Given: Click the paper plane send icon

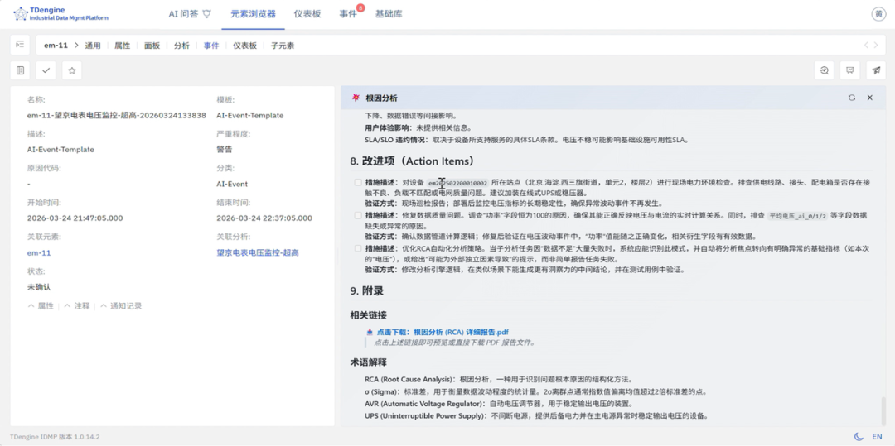Looking at the screenshot, I should pos(876,70).
